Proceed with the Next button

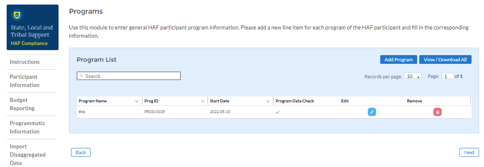click(x=469, y=152)
